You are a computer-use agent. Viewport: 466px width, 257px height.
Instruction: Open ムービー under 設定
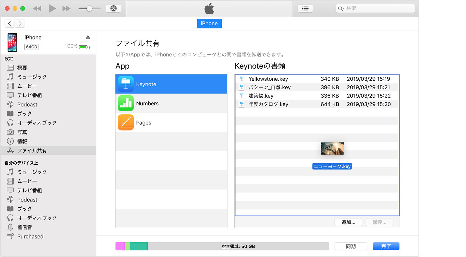(48, 86)
